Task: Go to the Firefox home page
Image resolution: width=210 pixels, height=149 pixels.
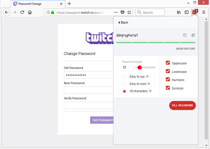Action: [x=30, y=12]
